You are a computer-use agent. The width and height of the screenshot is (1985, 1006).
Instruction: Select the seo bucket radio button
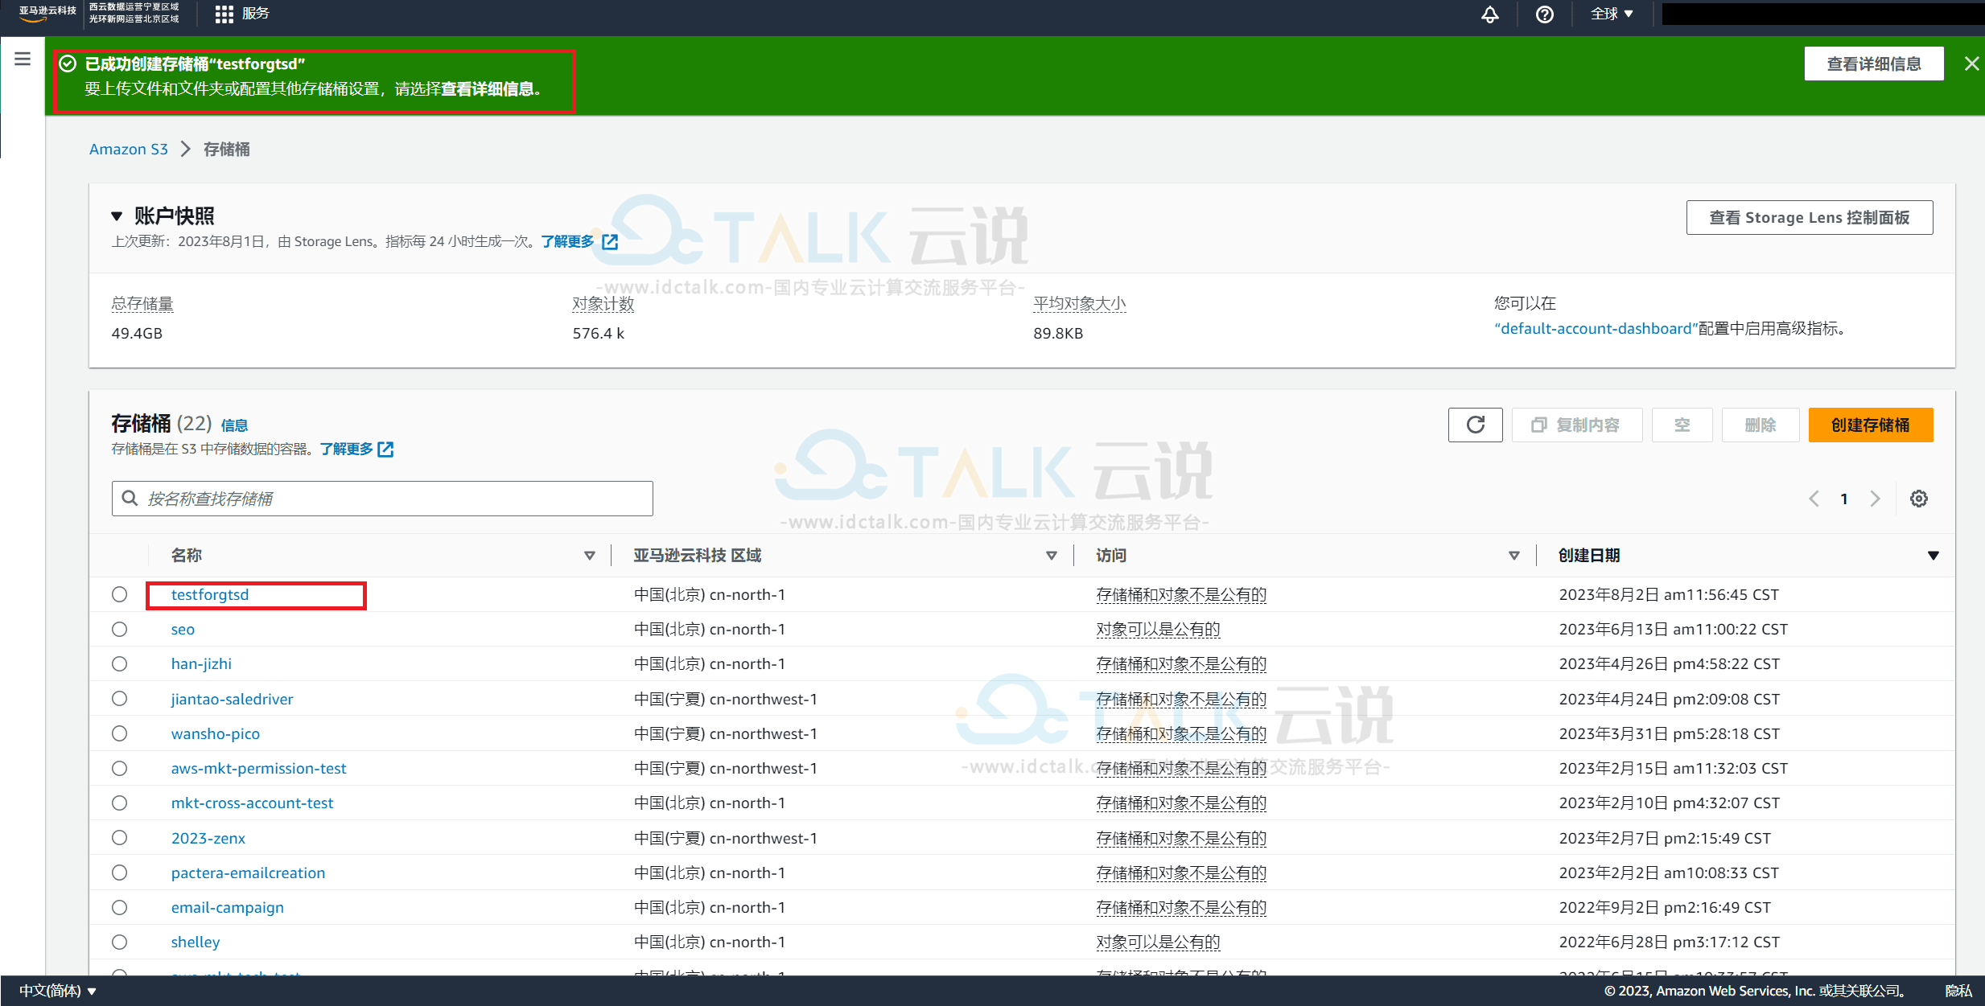coord(120,629)
